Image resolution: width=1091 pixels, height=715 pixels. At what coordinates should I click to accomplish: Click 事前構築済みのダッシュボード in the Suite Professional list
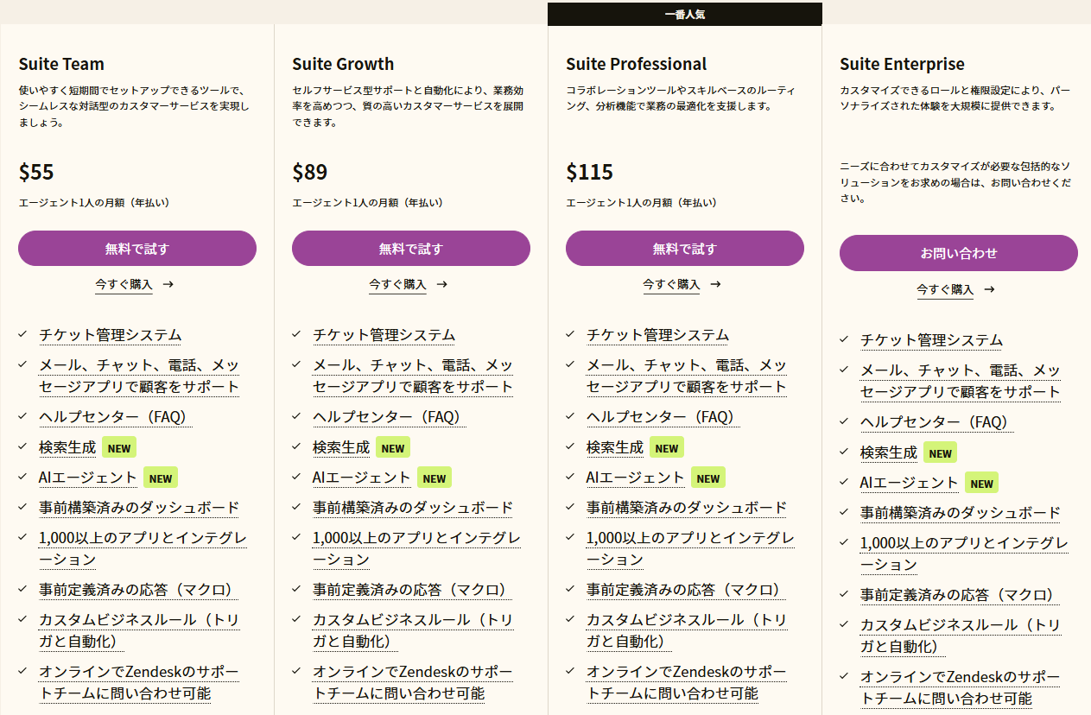[687, 508]
